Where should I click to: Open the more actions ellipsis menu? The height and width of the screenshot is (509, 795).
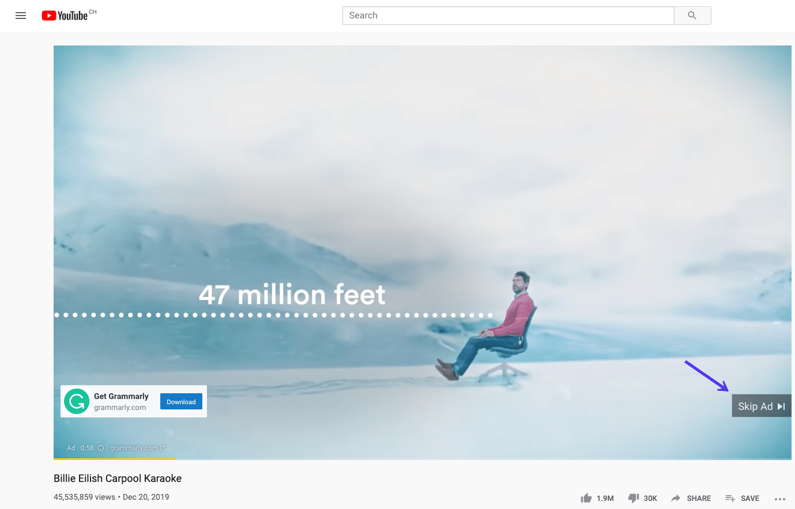tap(781, 499)
